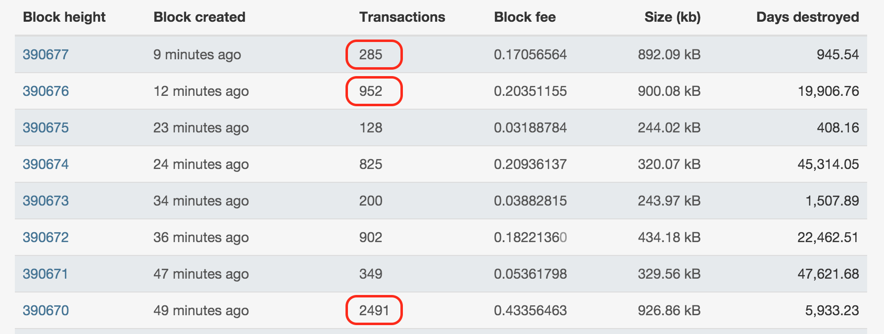884x334 pixels.
Task: Open block 390670 link
Action: [46, 310]
